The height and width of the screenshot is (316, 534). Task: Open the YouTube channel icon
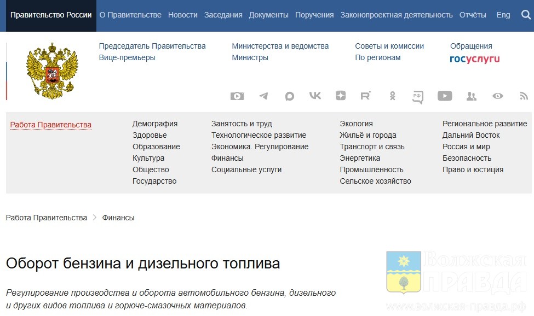coord(445,96)
